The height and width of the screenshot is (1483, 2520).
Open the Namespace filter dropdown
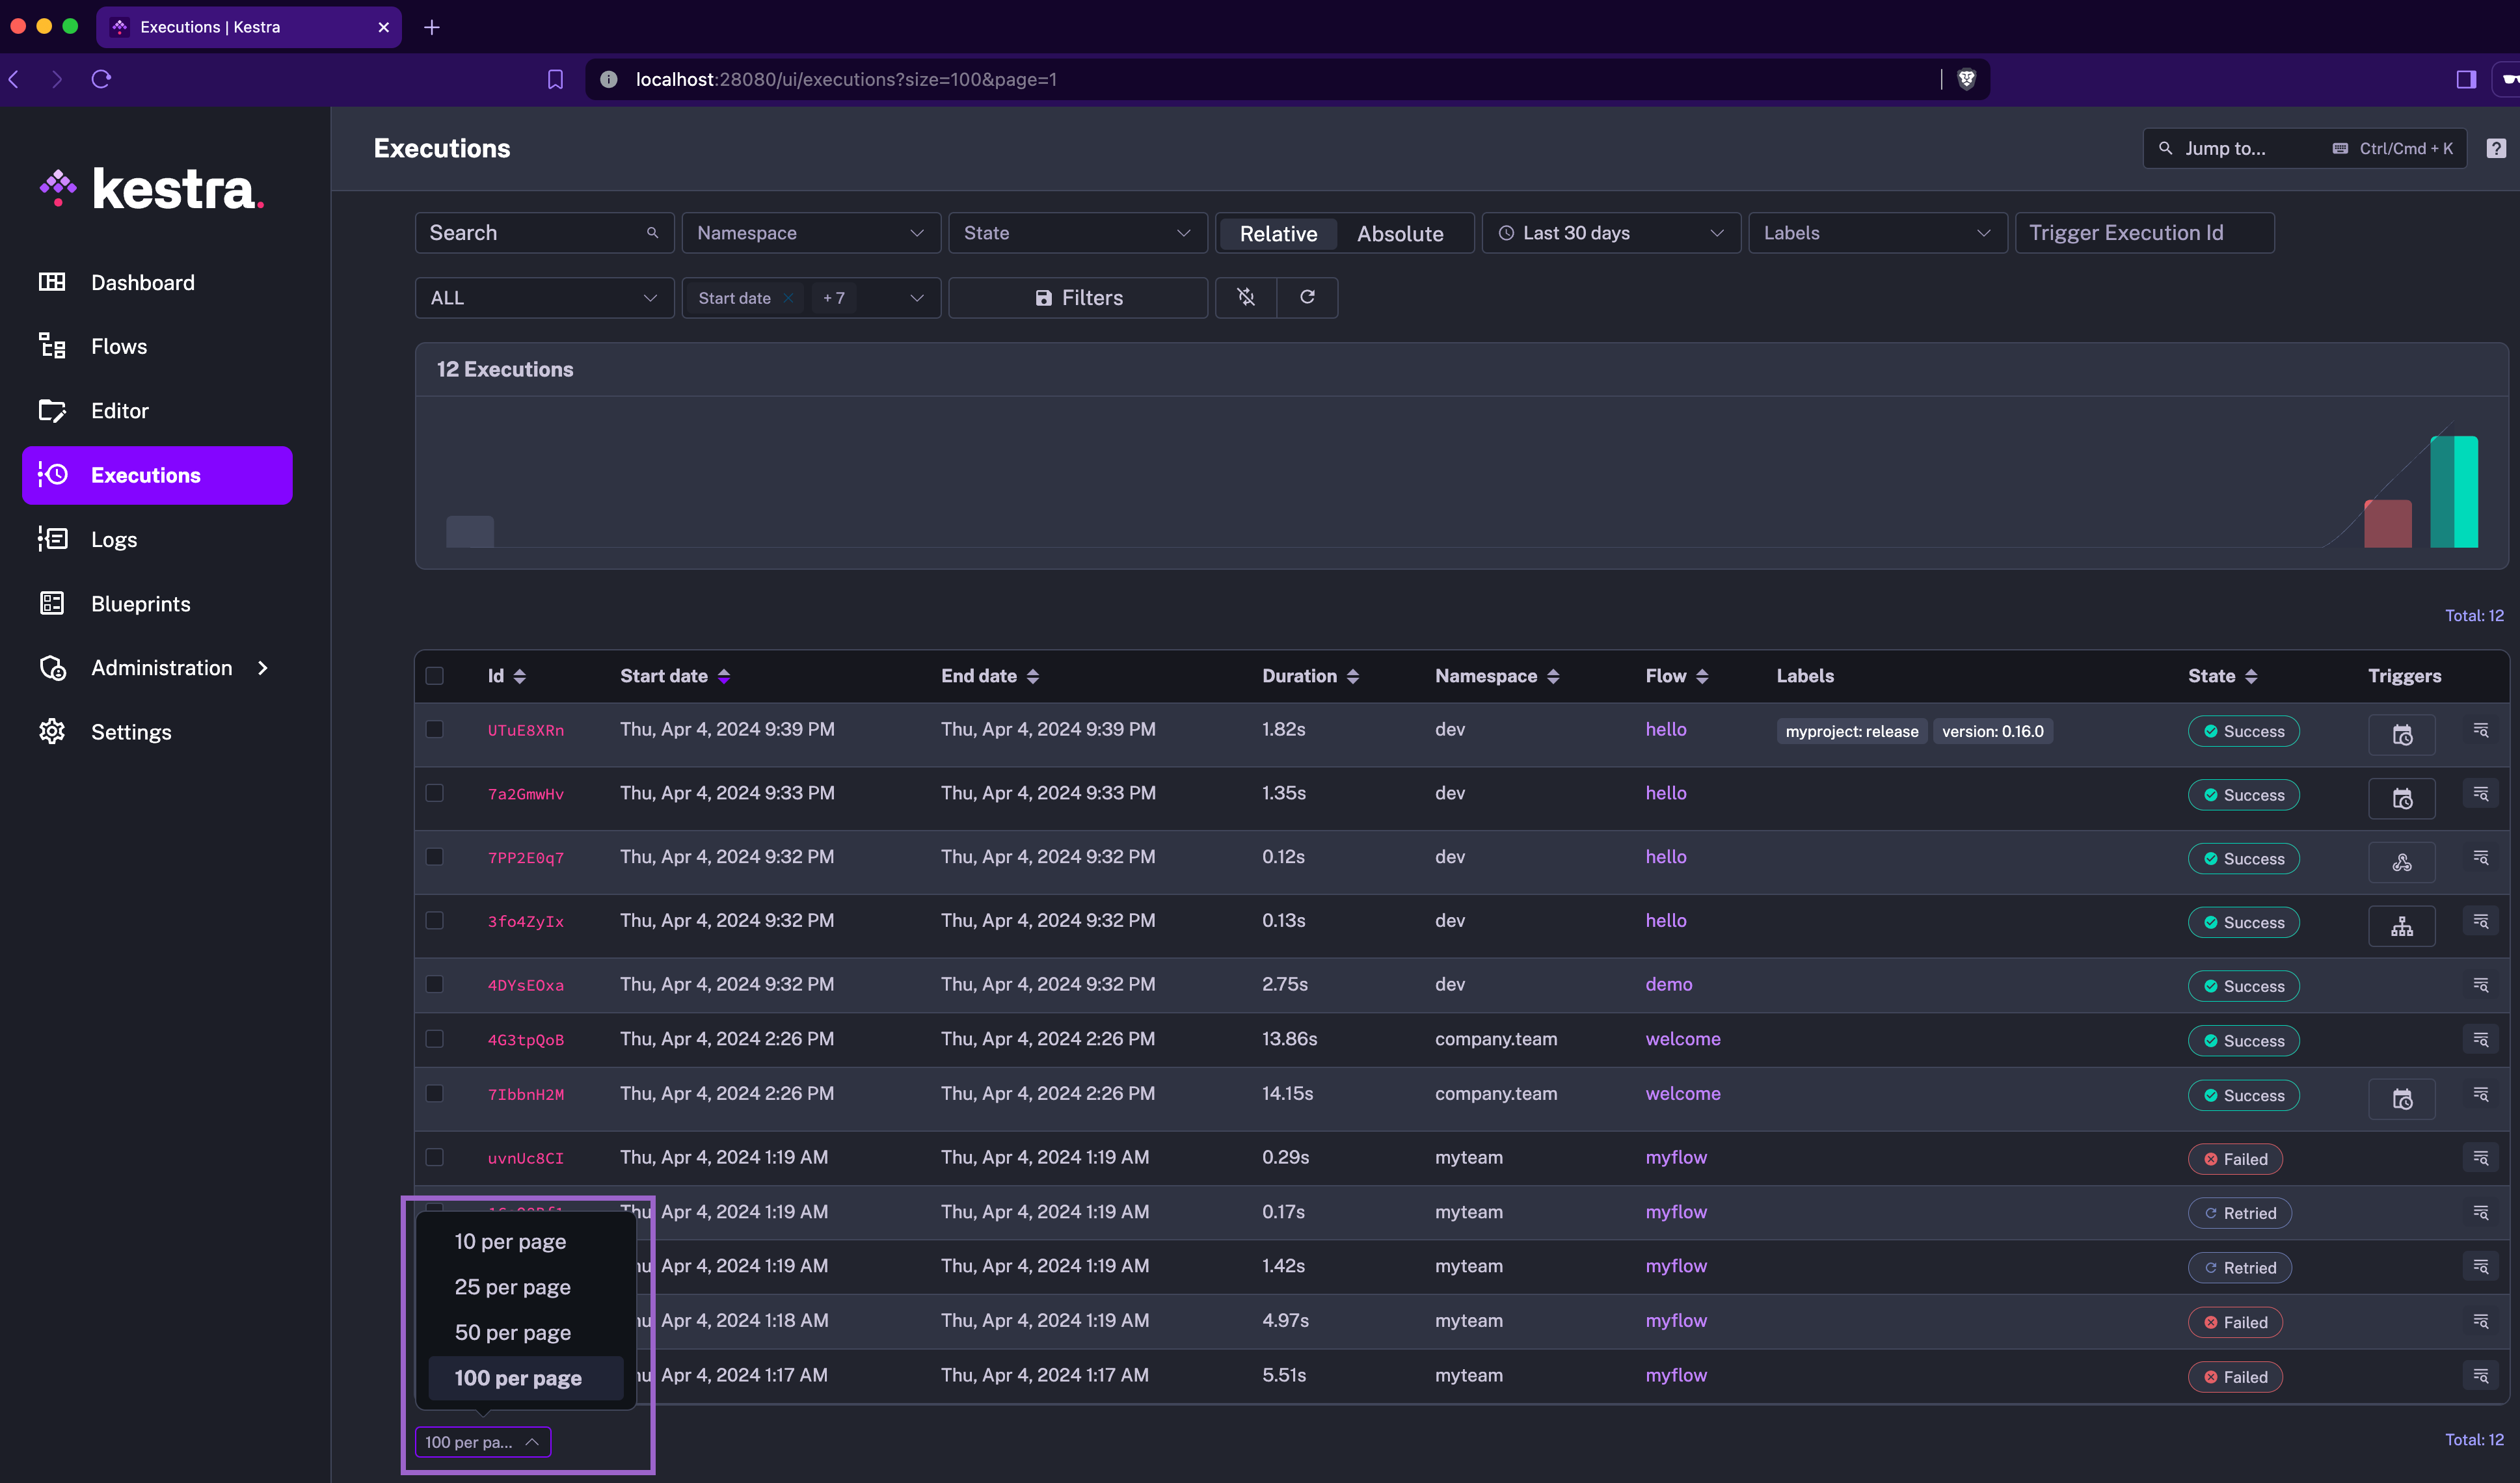810,233
